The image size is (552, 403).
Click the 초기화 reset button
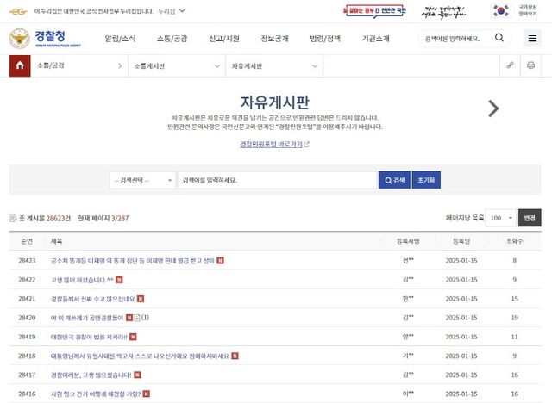click(427, 180)
